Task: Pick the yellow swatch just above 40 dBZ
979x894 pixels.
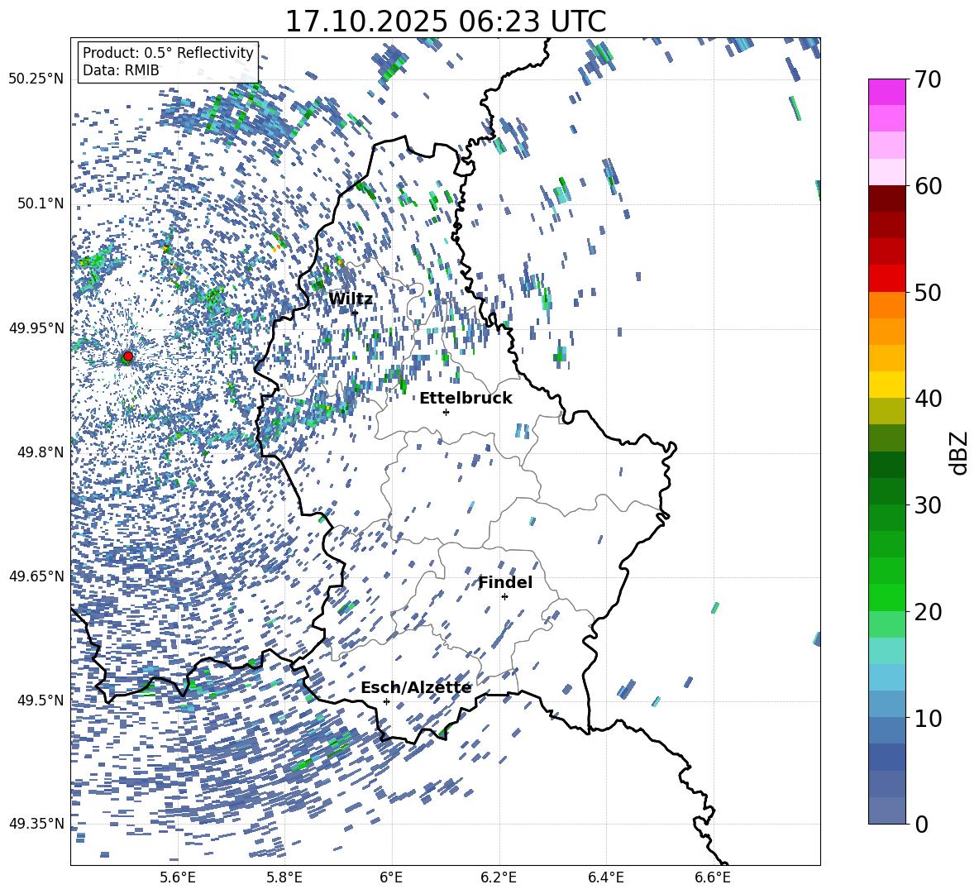Action: click(886, 385)
